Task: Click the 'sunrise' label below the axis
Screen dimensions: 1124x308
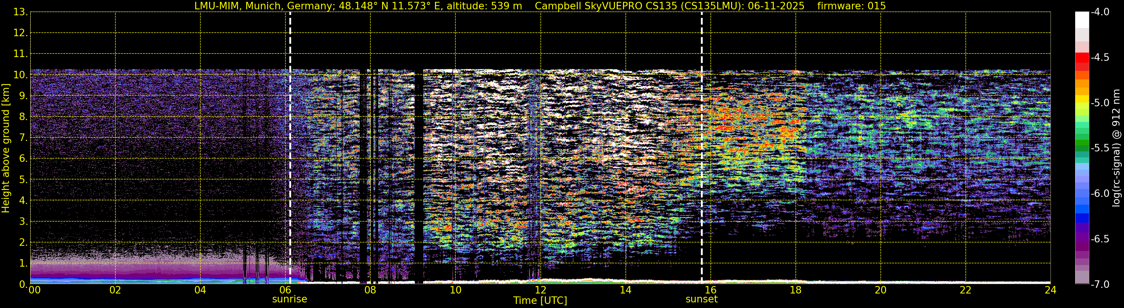Action: click(x=290, y=299)
